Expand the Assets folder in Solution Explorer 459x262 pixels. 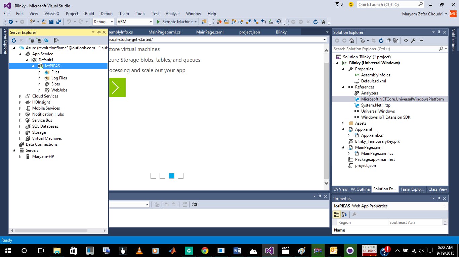tap(342, 123)
